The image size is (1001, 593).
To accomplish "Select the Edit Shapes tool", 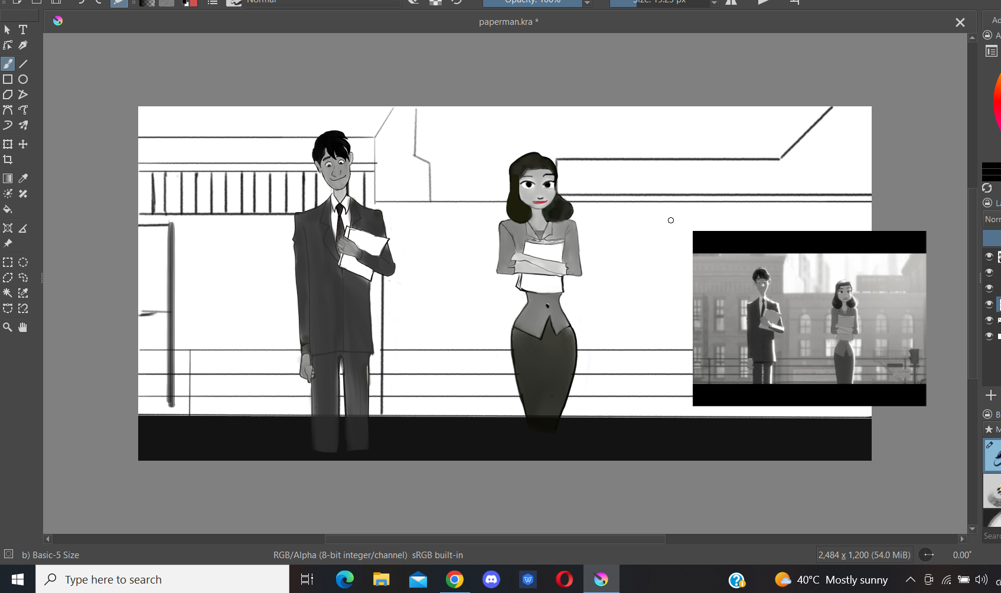I will [x=8, y=45].
